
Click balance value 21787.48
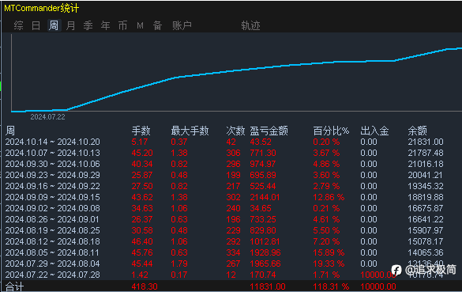coord(426,153)
